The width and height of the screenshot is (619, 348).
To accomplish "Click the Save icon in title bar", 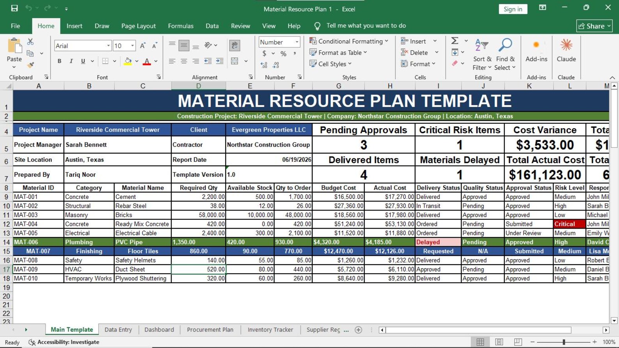I will [14, 8].
